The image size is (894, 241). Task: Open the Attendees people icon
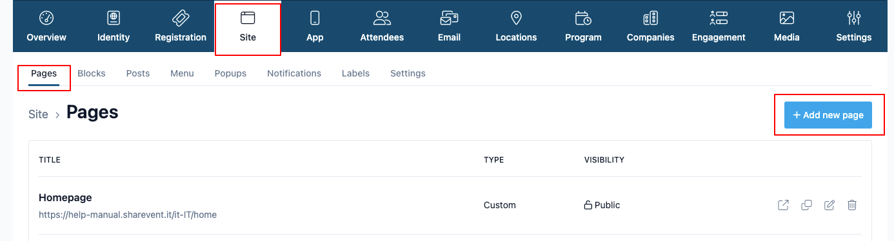click(x=382, y=18)
